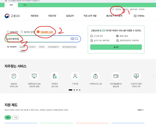
Task: Click the 국민내일배움카드 suggested keyword chip
Action: point(53,47)
